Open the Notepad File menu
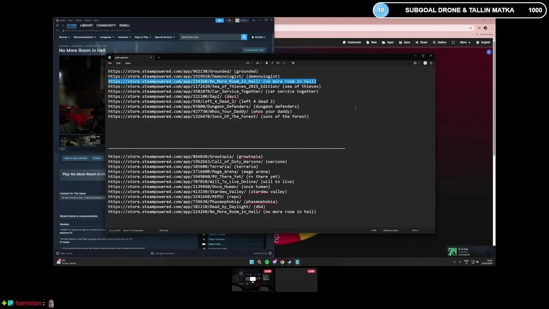 [110, 63]
